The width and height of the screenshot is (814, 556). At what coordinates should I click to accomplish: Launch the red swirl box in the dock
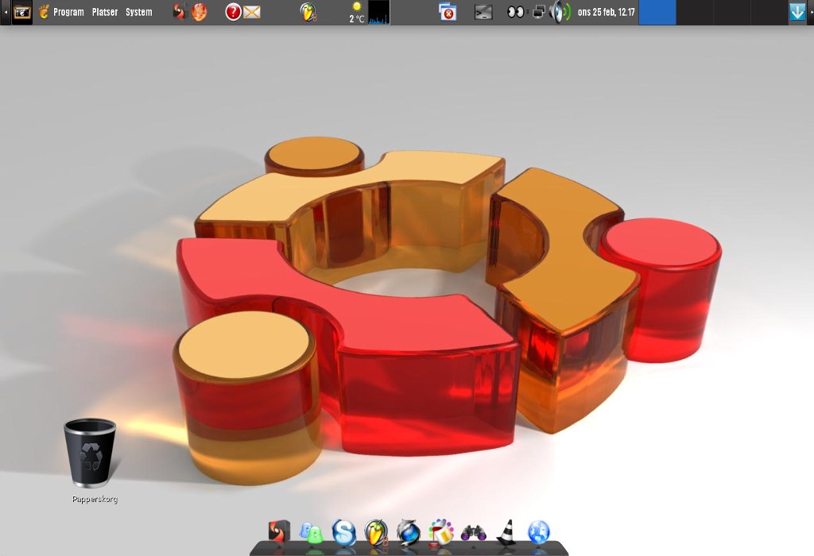point(279,531)
